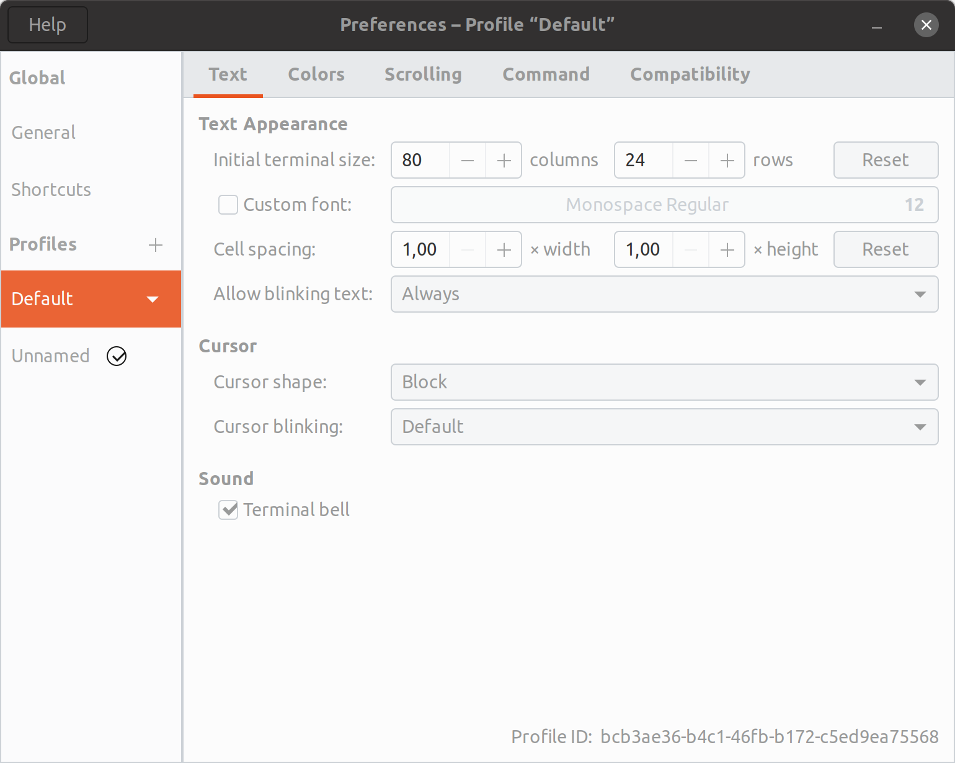Open the Allow blinking text dropdown
Image resolution: width=955 pixels, height=763 pixels.
tap(664, 294)
